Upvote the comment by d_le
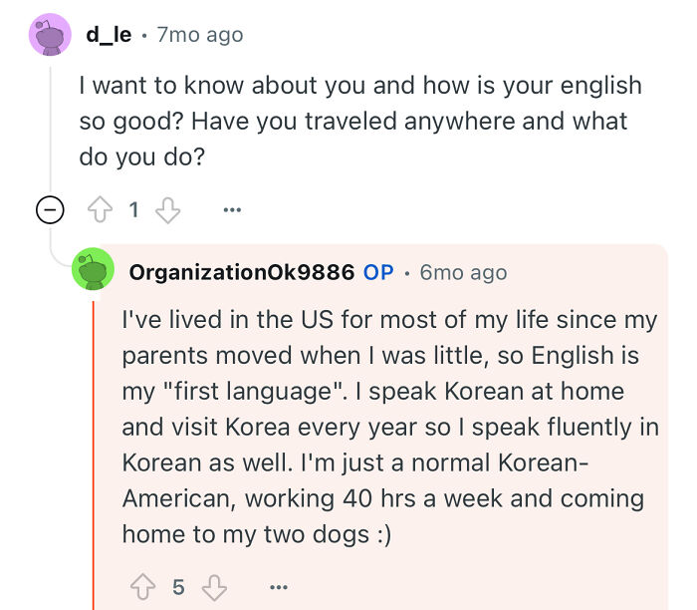This screenshot has width=697, height=610. coord(100,209)
